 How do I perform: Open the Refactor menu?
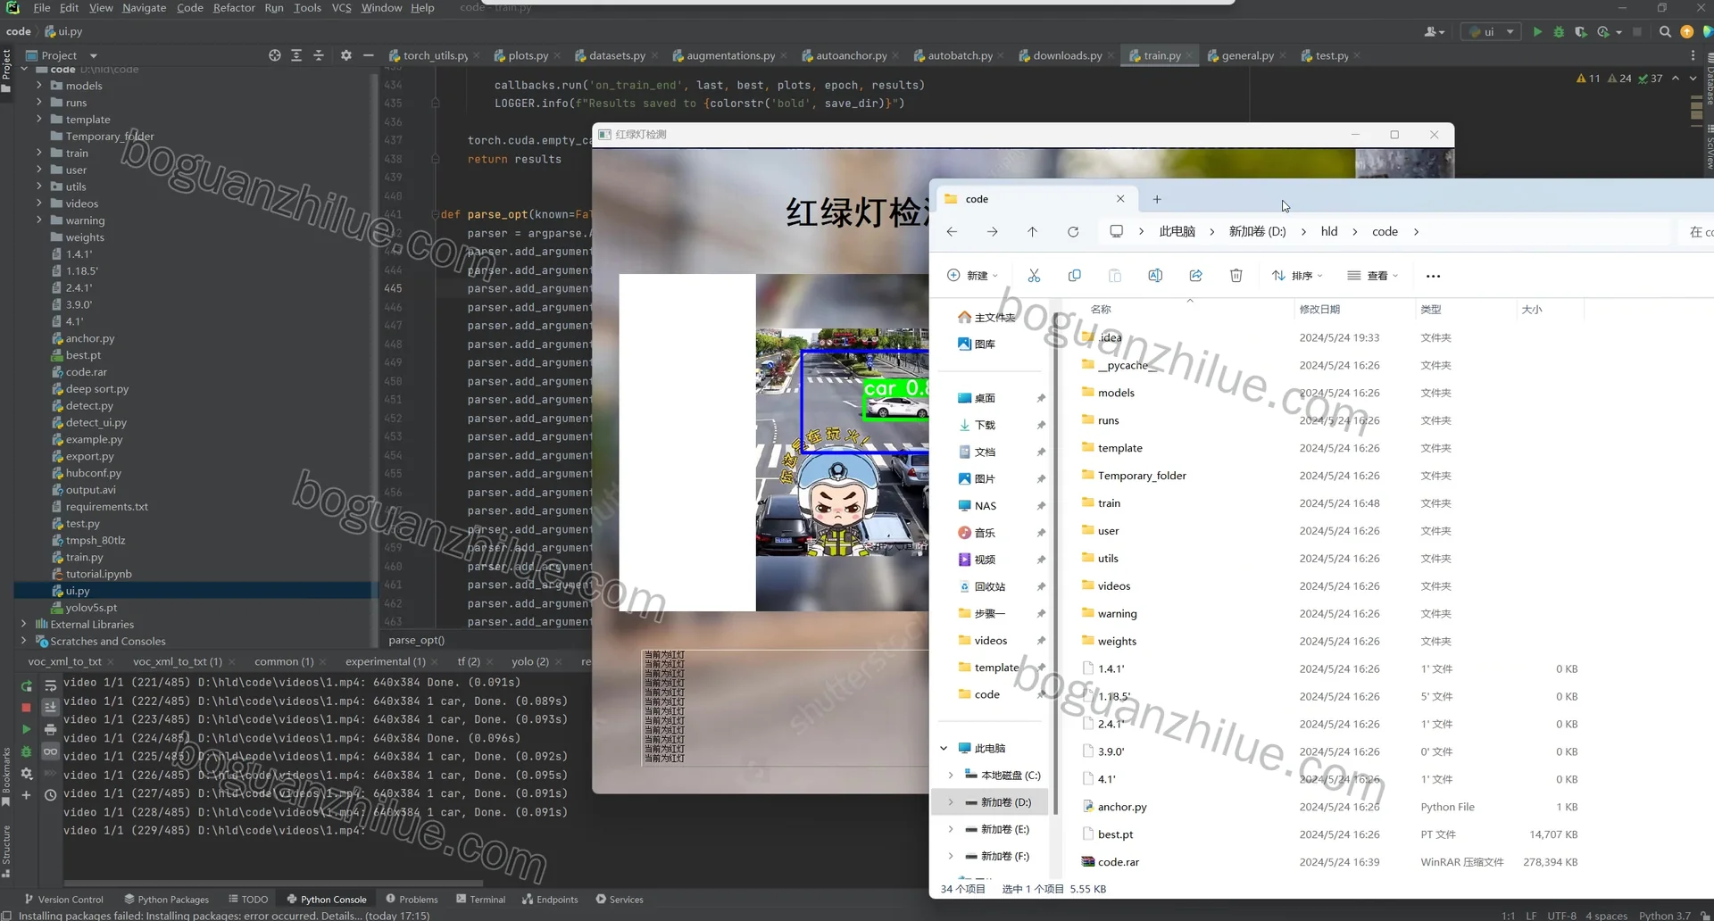pyautogui.click(x=234, y=8)
